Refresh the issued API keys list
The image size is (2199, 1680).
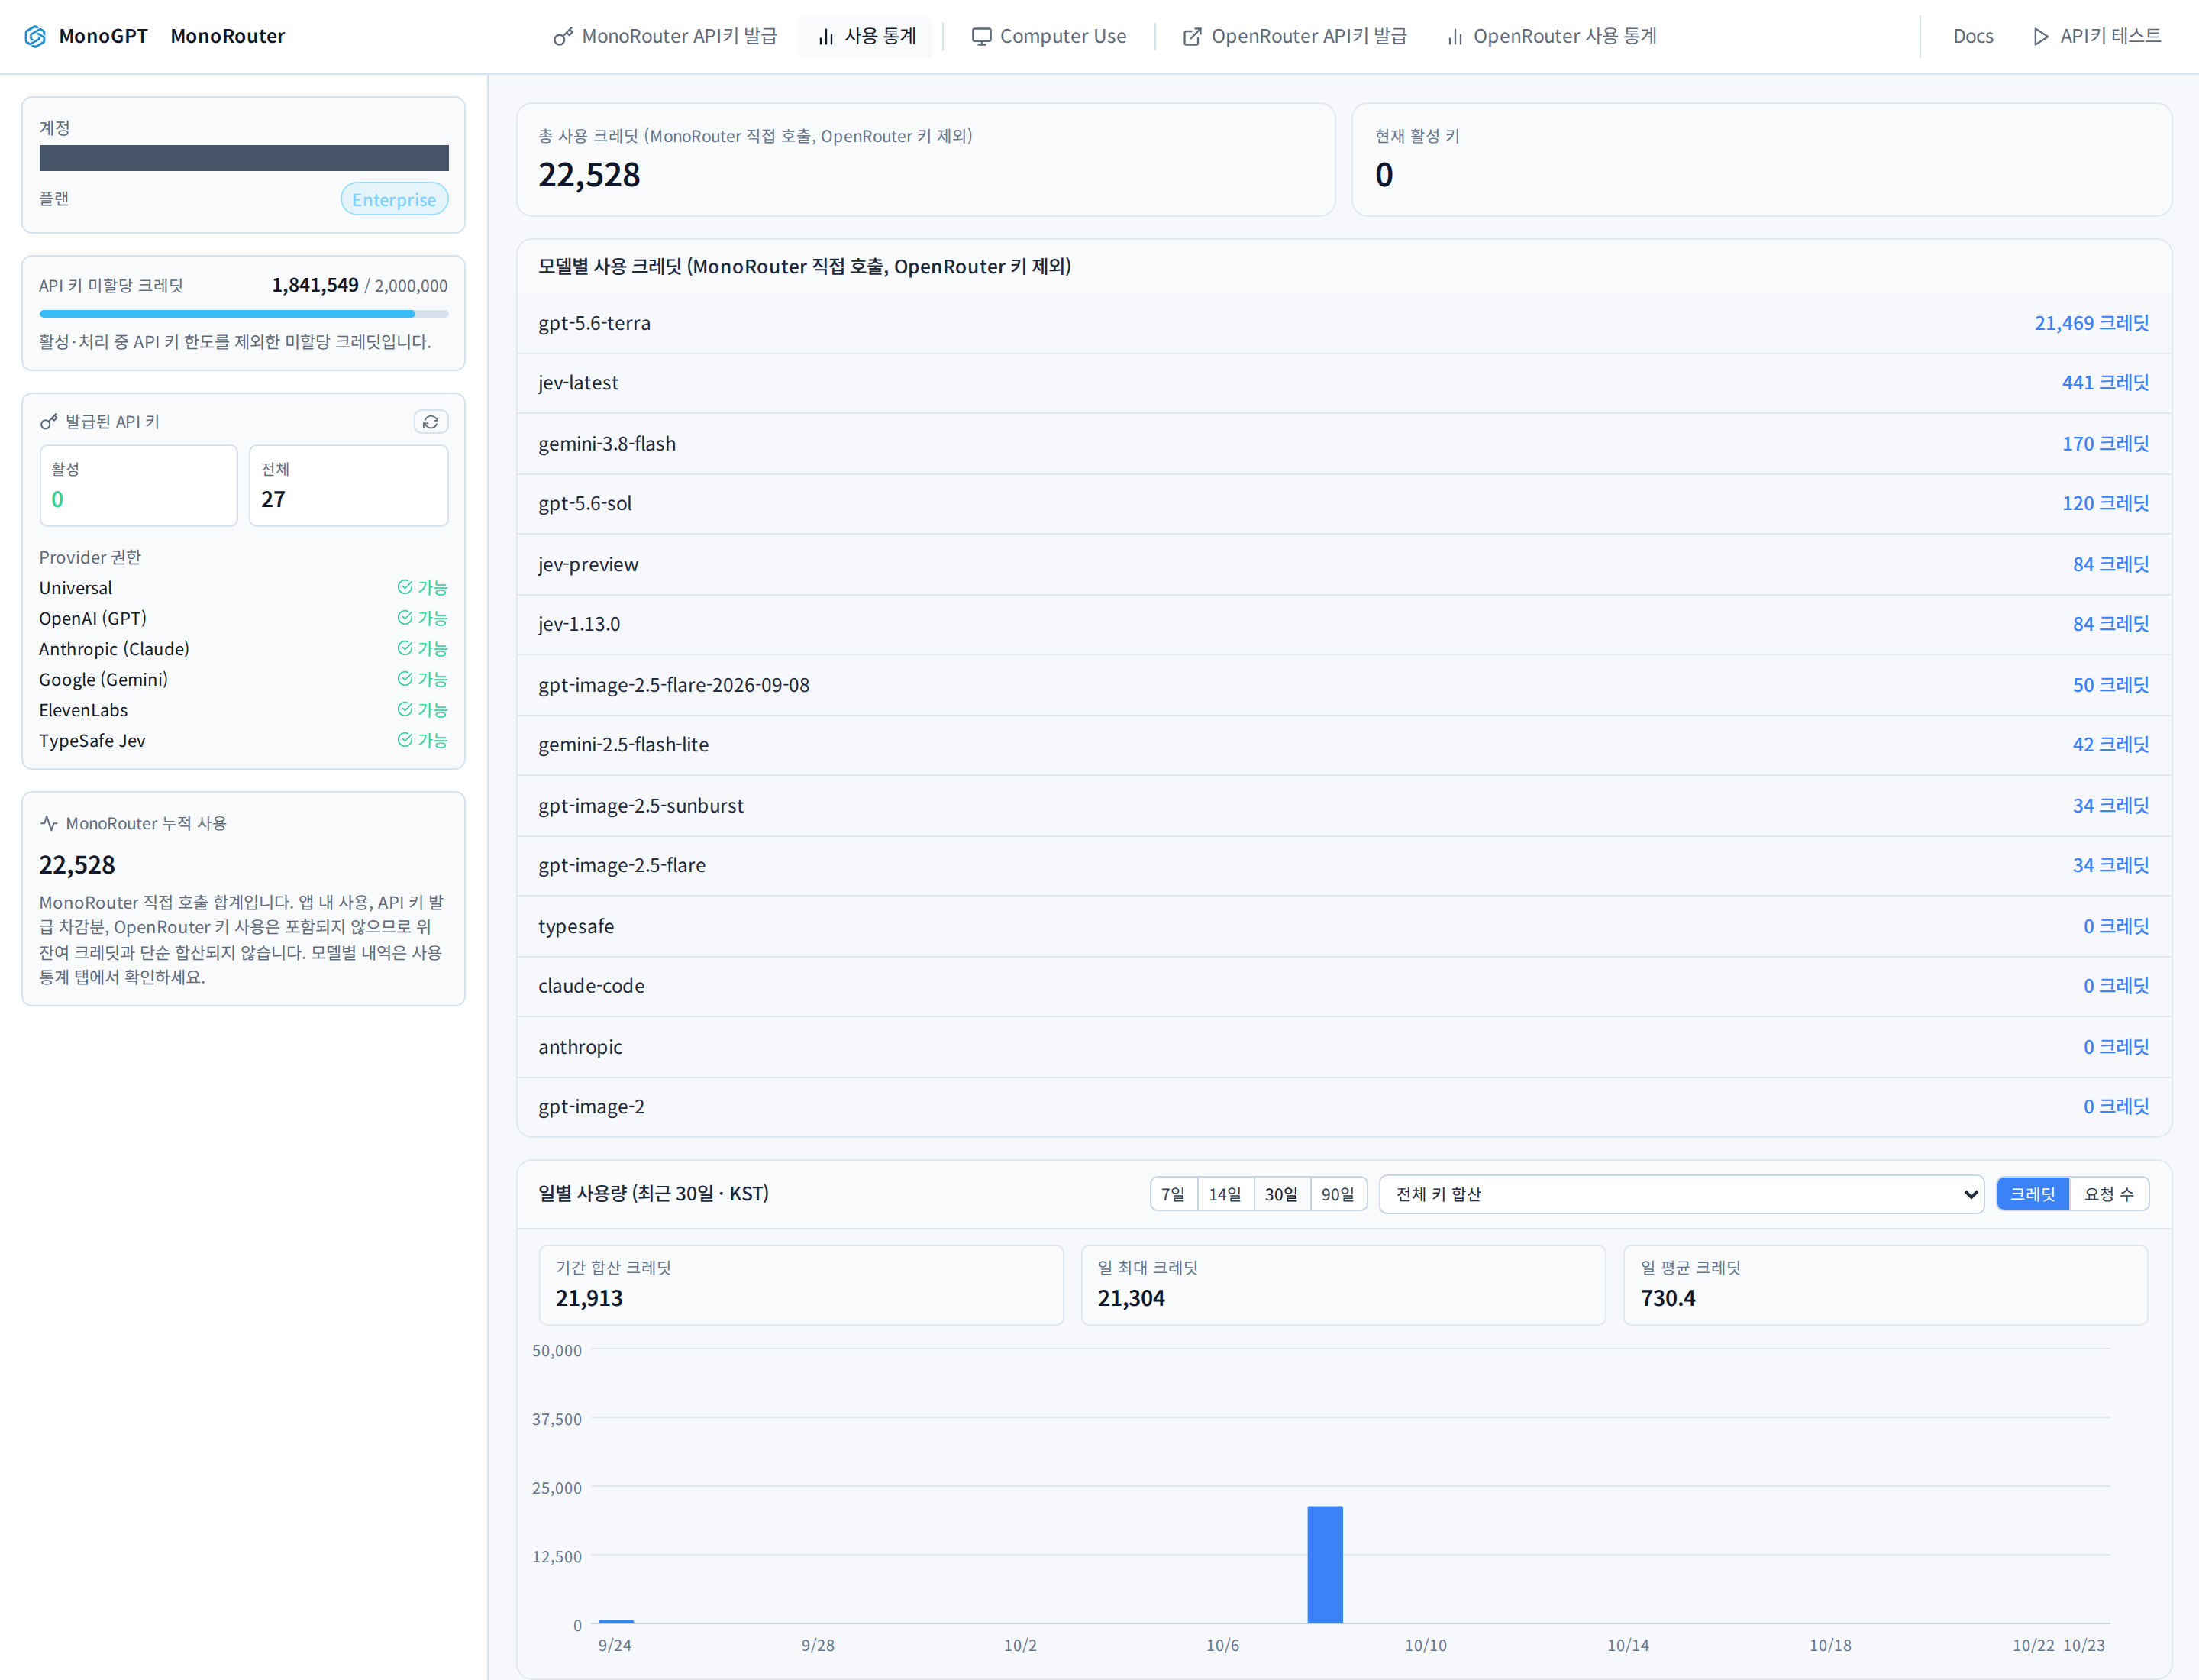click(431, 422)
